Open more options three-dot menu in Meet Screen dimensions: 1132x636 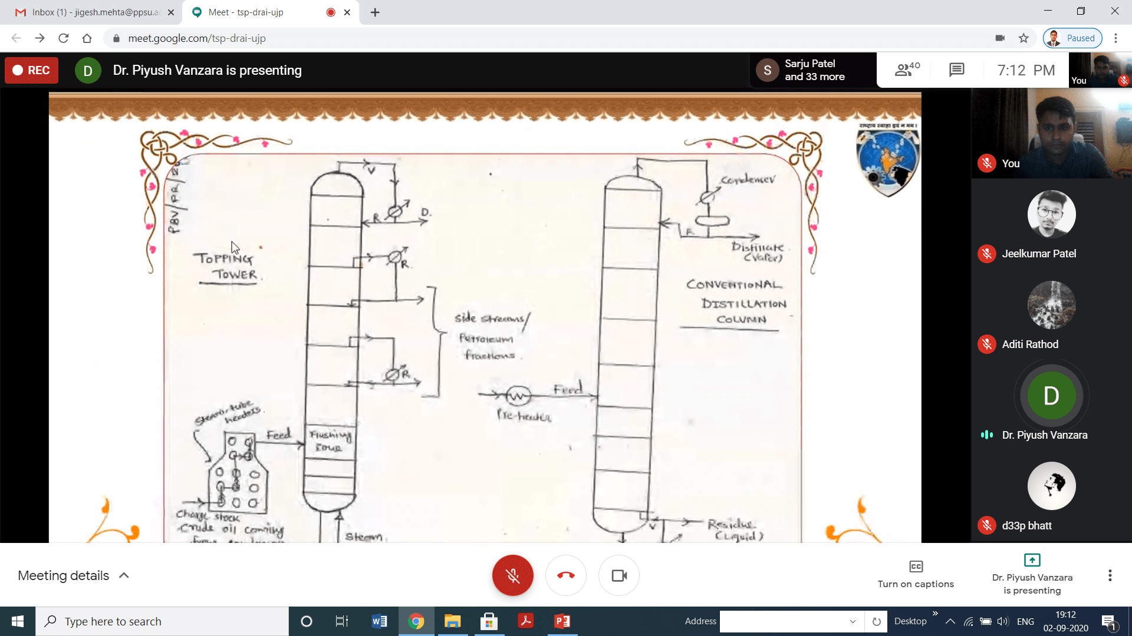(1110, 575)
